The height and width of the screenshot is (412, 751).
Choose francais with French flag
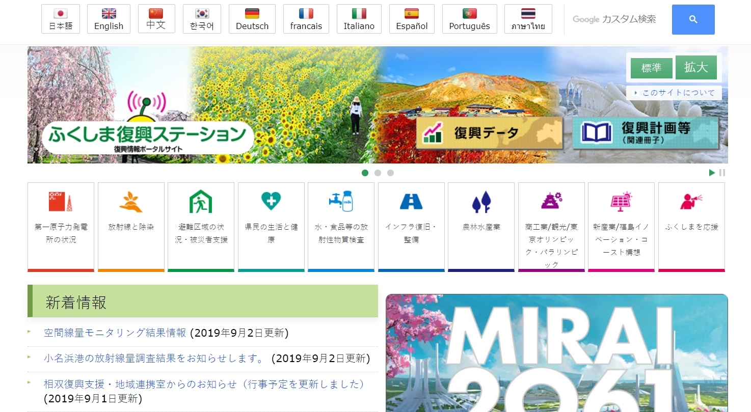(x=306, y=19)
